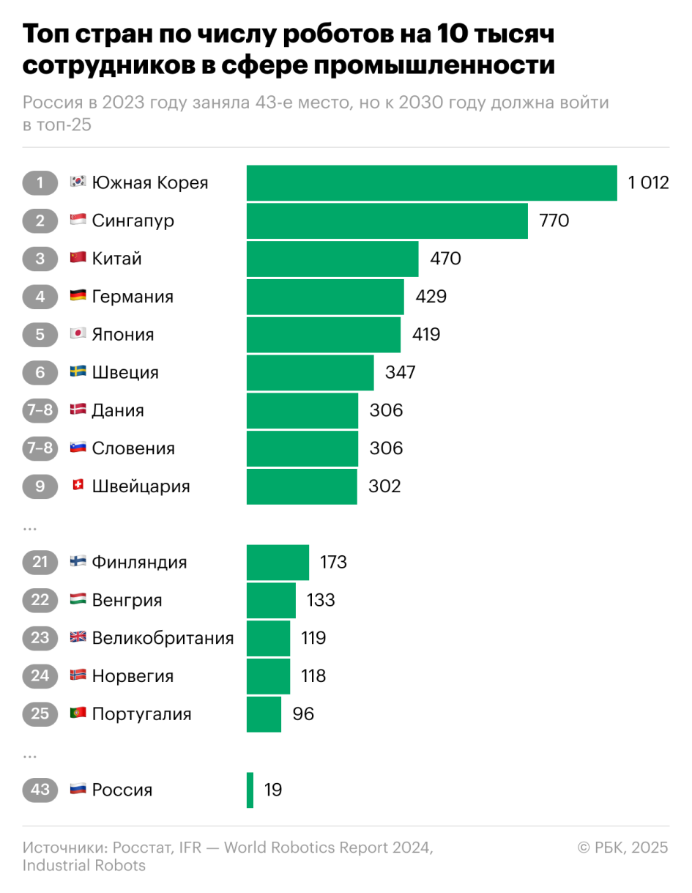Click the rank 43 badge
Viewport: 692px width, 893px height.
coord(40,790)
